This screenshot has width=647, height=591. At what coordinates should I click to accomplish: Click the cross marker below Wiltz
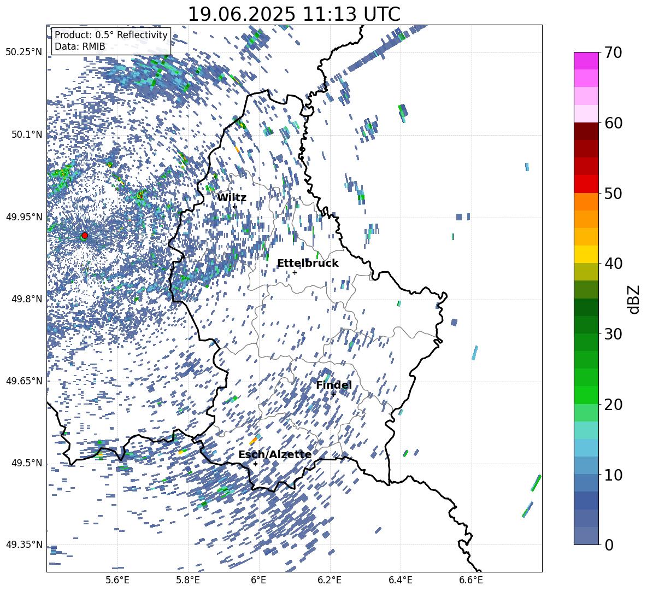235,206
